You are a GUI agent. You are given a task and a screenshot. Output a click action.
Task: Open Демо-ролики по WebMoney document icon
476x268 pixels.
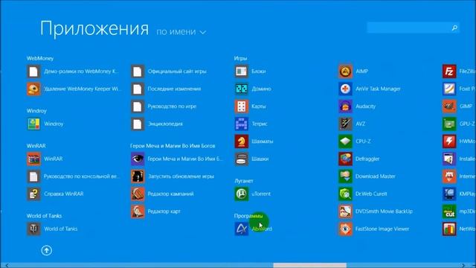tap(33, 71)
